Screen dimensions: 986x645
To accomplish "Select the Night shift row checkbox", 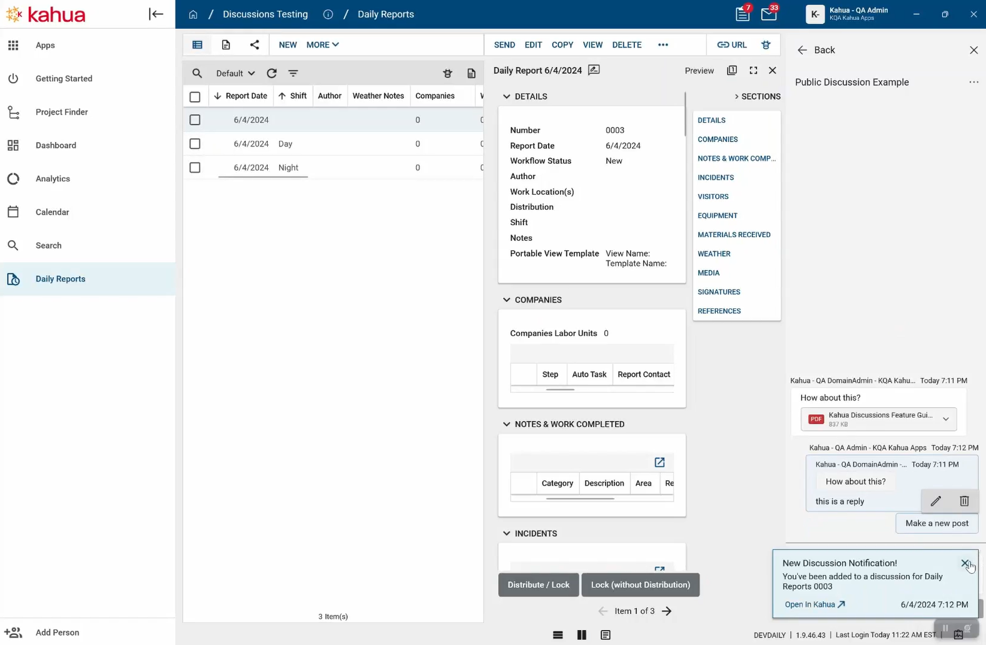I will click(195, 168).
